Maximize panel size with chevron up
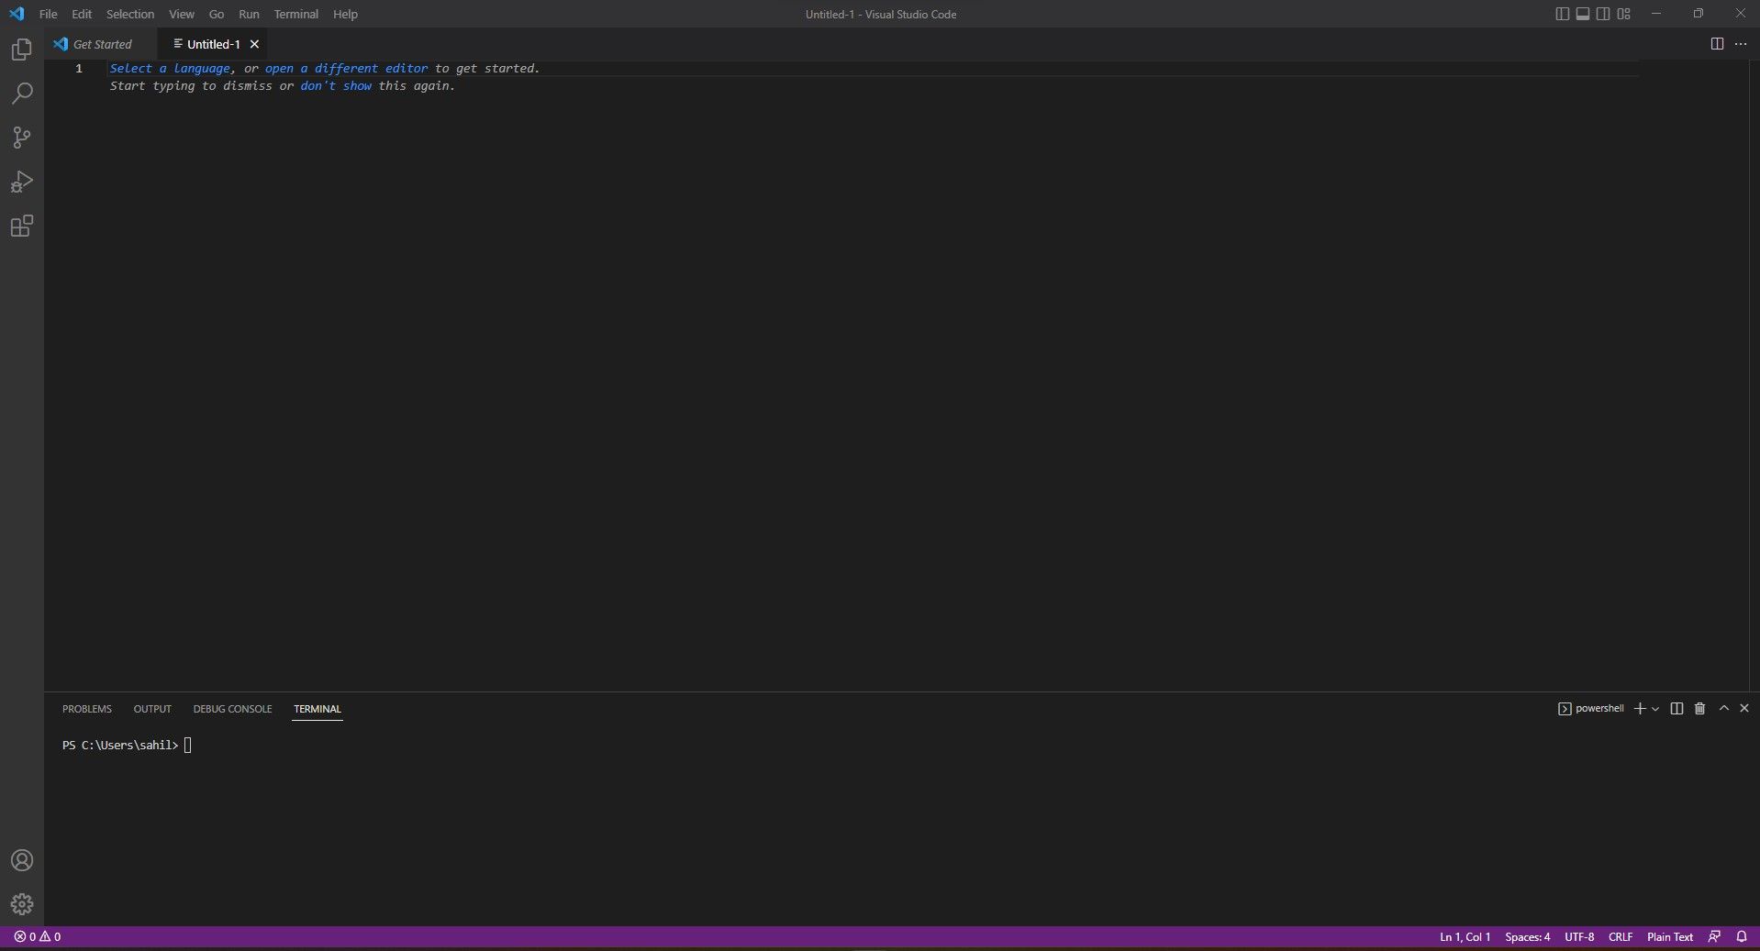Image resolution: width=1760 pixels, height=951 pixels. 1723,709
